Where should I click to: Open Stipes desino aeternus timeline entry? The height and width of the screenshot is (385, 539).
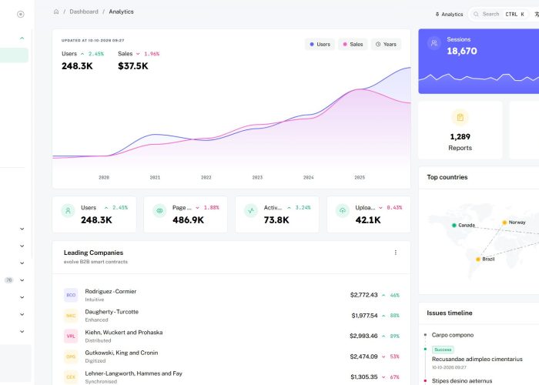click(x=462, y=381)
